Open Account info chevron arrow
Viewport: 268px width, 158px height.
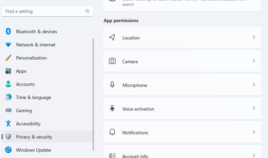[254, 155]
